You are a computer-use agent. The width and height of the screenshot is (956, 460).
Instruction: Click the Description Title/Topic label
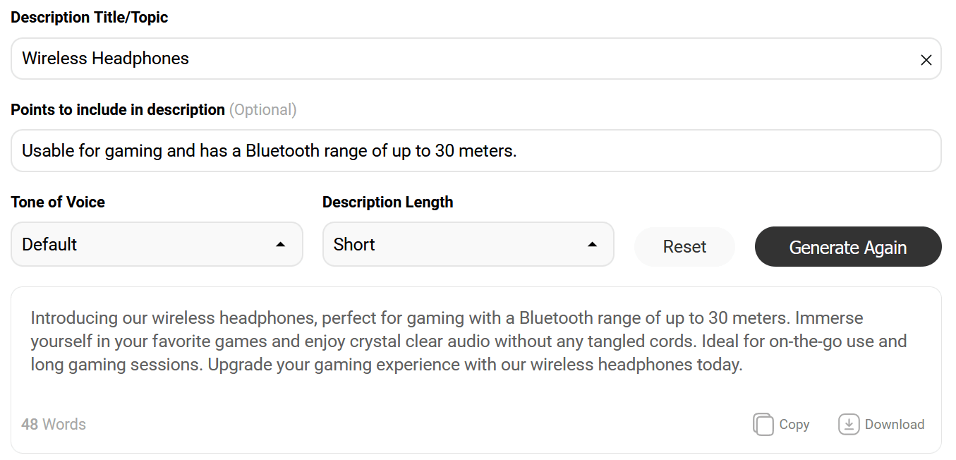(90, 18)
